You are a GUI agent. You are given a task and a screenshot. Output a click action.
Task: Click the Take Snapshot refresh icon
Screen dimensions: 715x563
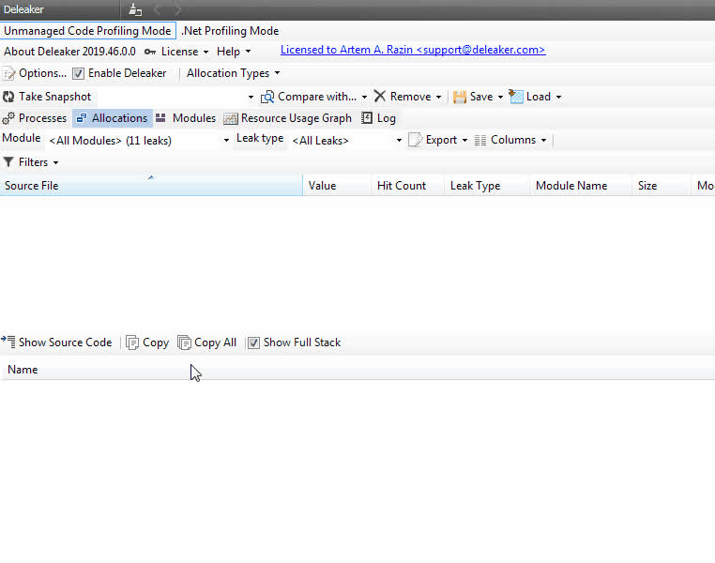pyautogui.click(x=8, y=97)
